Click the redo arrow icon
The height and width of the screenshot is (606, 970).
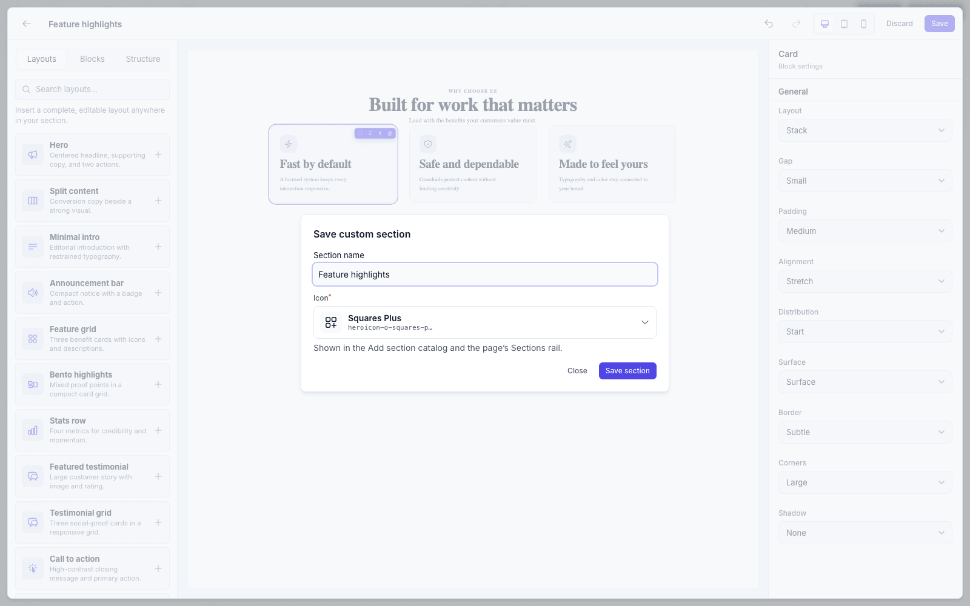click(797, 24)
